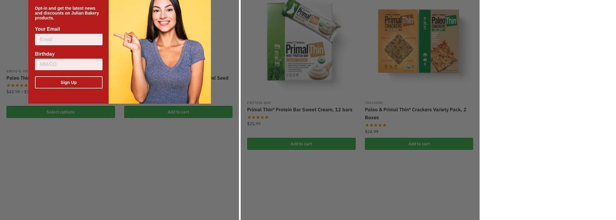The height and width of the screenshot is (220, 616).
Task: Click the $25.99 Protein Bar price
Action: (x=254, y=124)
